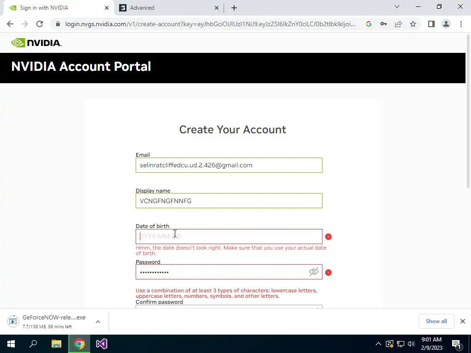Open Windows search from taskbar
Image resolution: width=471 pixels, height=353 pixels.
coord(33,344)
